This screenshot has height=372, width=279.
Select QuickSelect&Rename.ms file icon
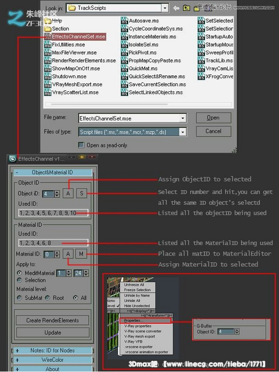(x=124, y=76)
